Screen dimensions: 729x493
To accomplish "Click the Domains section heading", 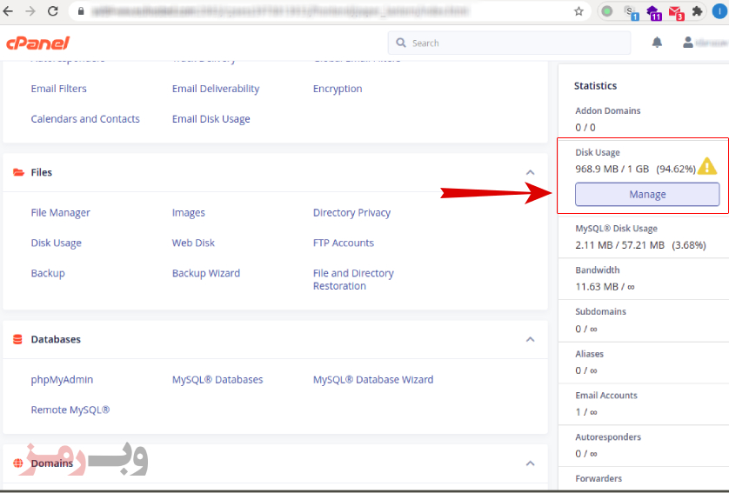I will click(52, 463).
